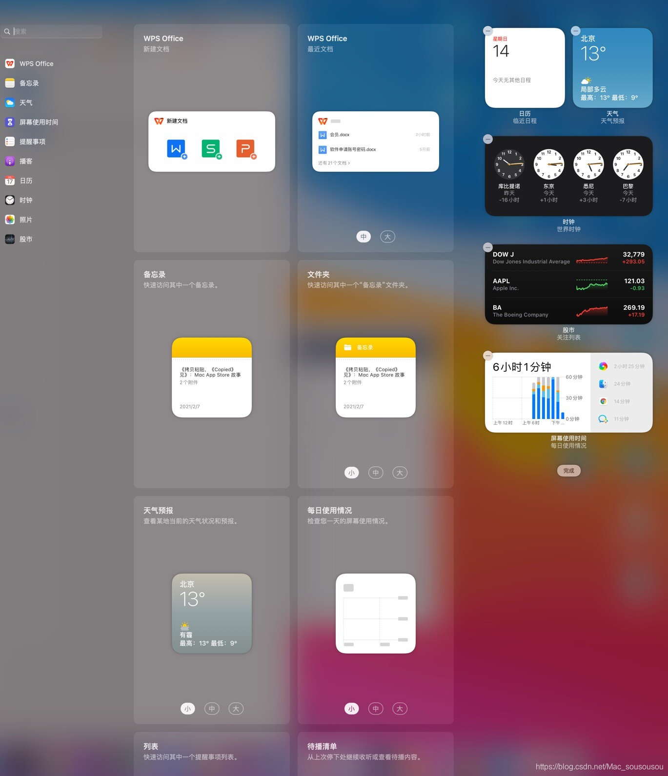
Task: Select WPS Office in the widget sidebar
Action: click(x=29, y=63)
